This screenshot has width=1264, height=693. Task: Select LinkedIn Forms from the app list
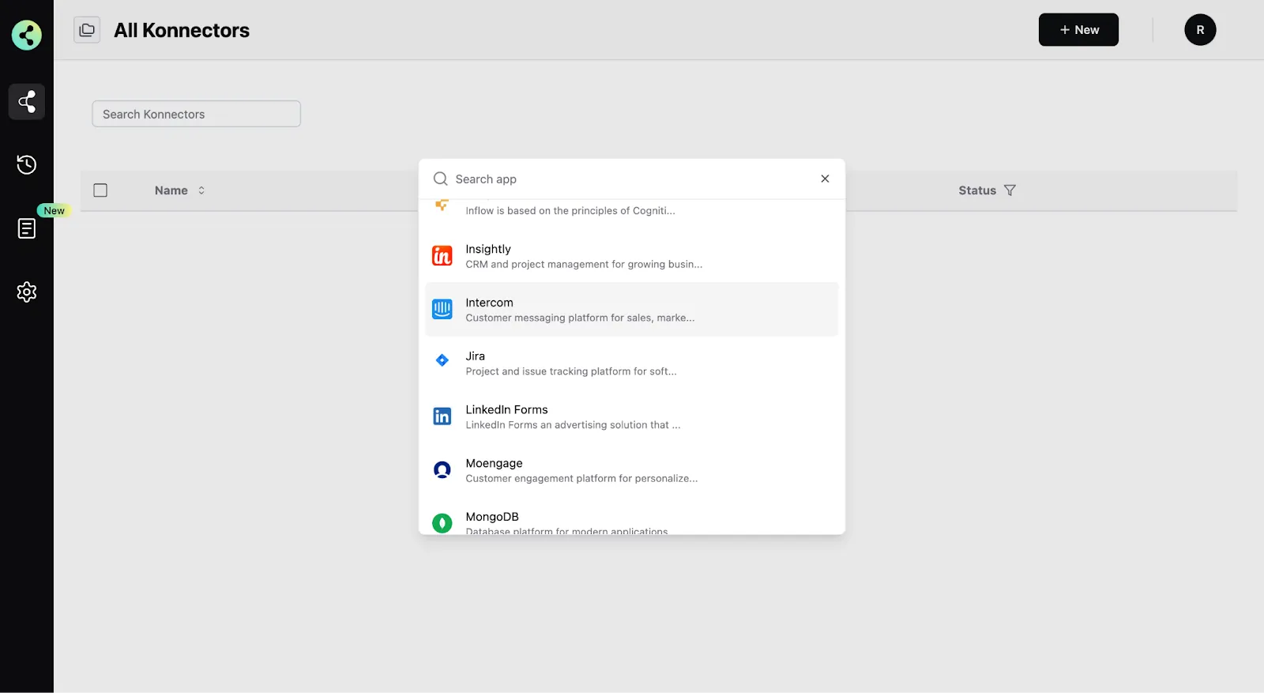coord(632,416)
